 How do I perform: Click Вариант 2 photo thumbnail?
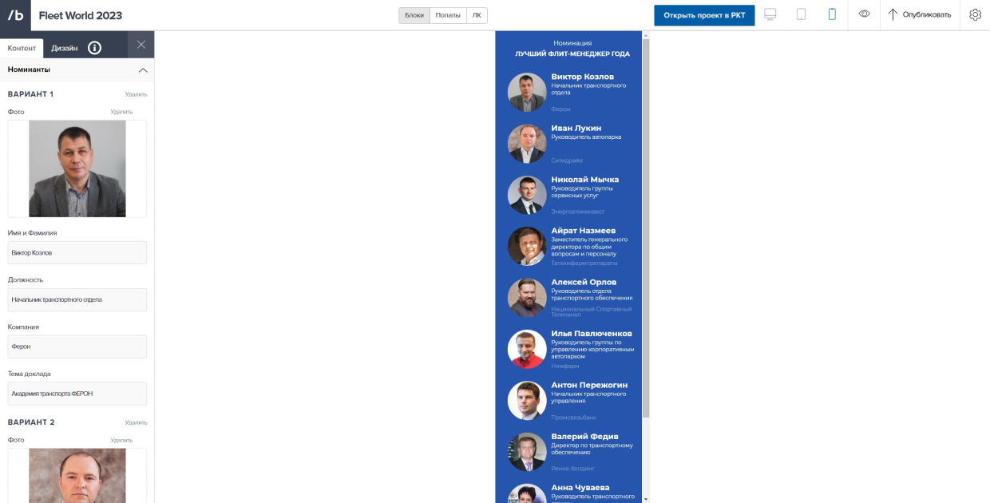click(x=77, y=476)
